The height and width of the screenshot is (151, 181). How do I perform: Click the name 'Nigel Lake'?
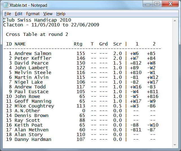(x=29, y=82)
